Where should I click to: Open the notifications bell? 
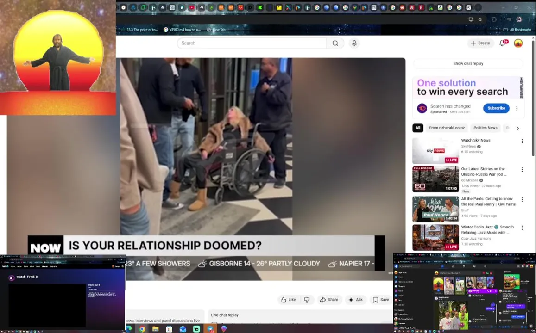tap(503, 43)
